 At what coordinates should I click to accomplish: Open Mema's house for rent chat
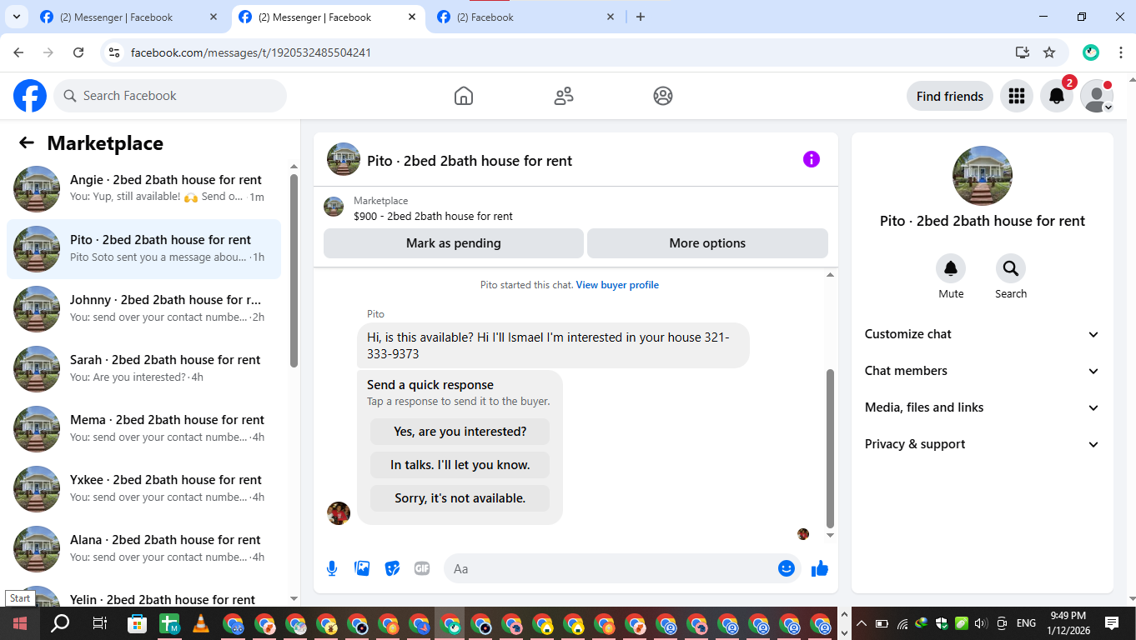[143, 429]
